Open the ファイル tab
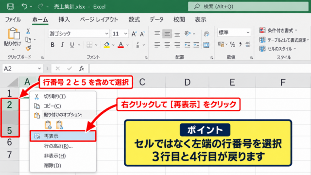This screenshot has height=175, width=311. (x=13, y=19)
